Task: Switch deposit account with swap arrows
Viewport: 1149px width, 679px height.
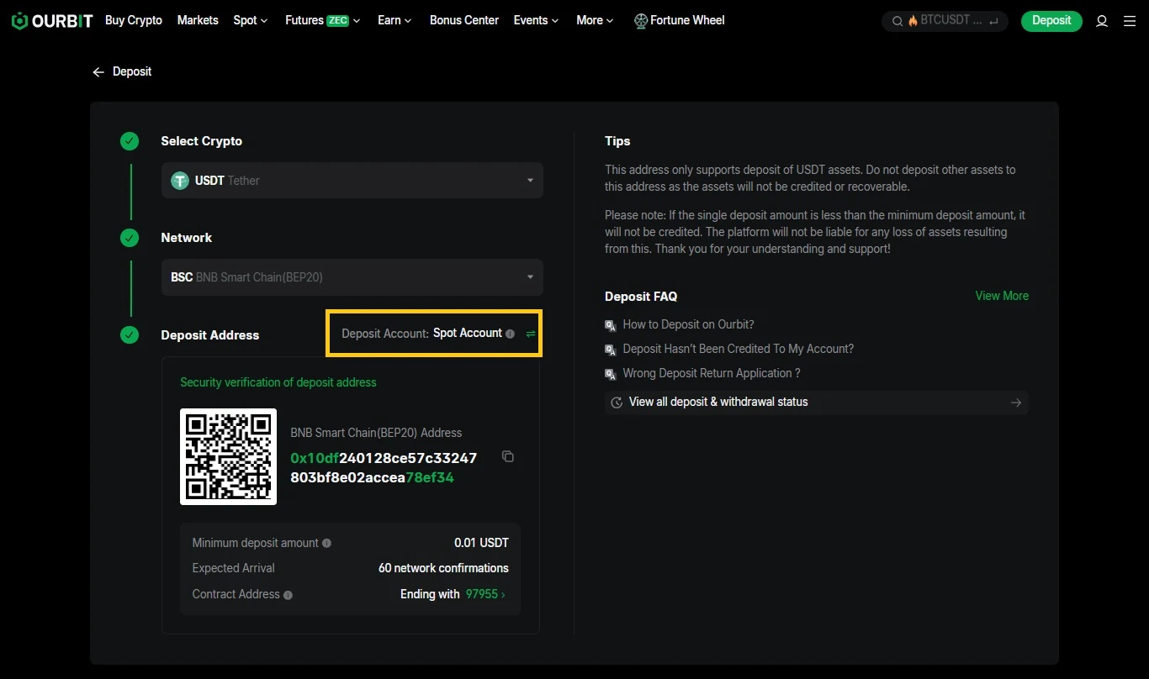Action: pos(531,334)
